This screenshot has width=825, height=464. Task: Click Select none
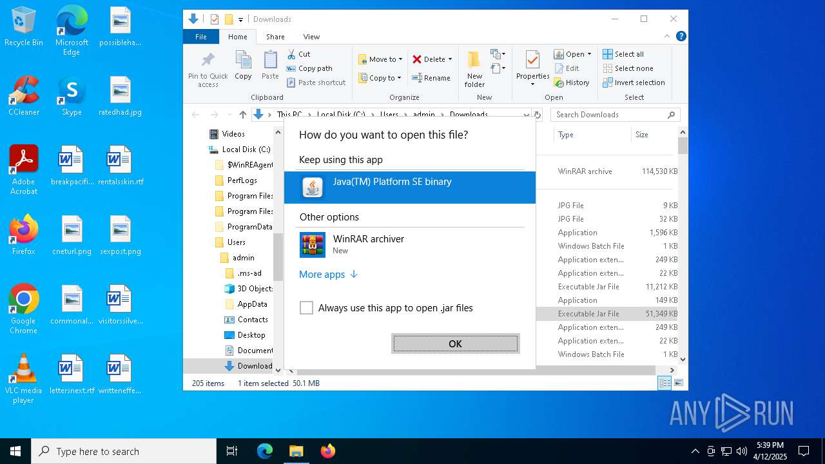tap(628, 68)
